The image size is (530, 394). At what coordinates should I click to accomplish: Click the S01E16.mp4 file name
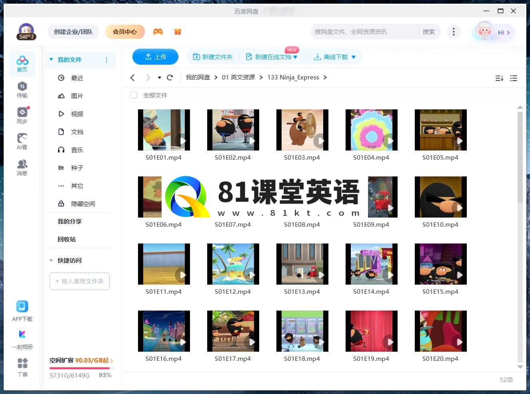[164, 359]
